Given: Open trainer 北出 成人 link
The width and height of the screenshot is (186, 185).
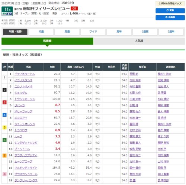Looking at the screenshot, I should (x=163, y=87).
